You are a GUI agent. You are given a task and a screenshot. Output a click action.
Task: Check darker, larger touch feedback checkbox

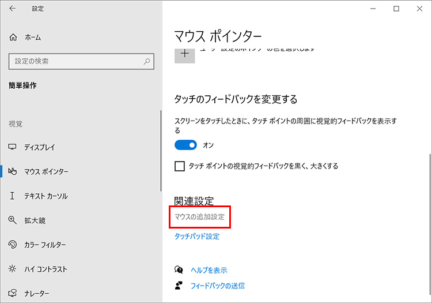[x=180, y=166]
